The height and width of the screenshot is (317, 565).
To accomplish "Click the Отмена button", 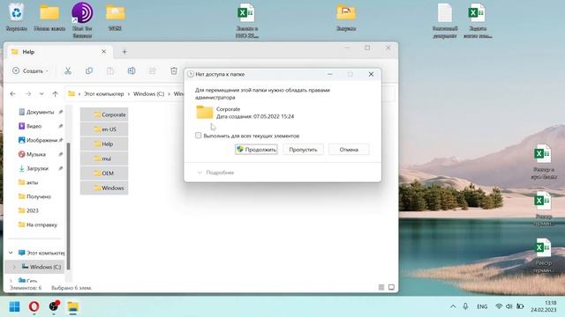I will 349,150.
